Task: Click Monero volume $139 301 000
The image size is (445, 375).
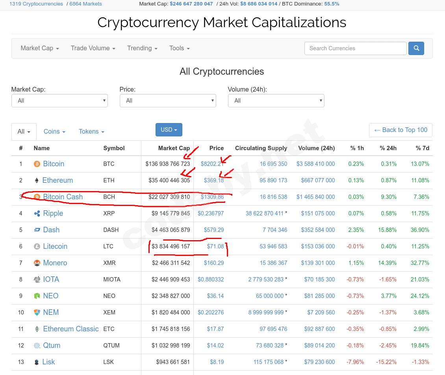Action: click(318, 263)
